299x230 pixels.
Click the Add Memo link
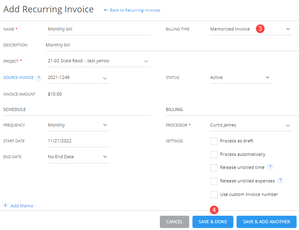22,206
